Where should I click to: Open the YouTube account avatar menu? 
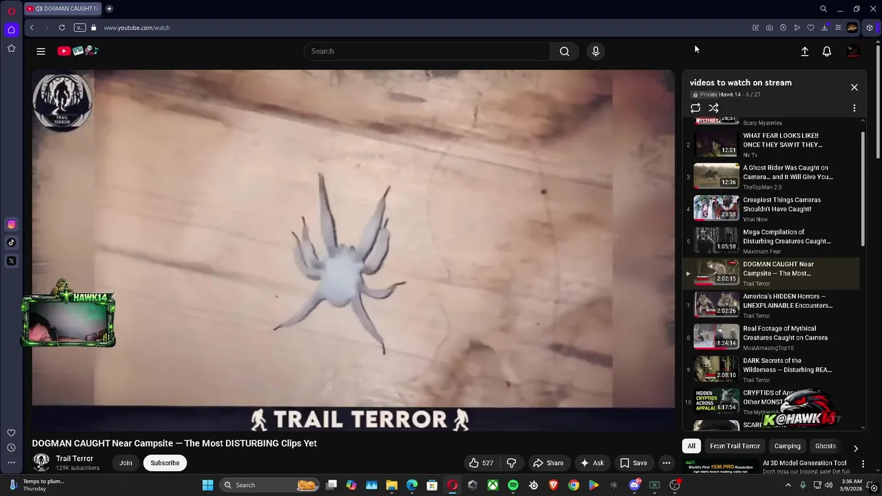pos(853,52)
